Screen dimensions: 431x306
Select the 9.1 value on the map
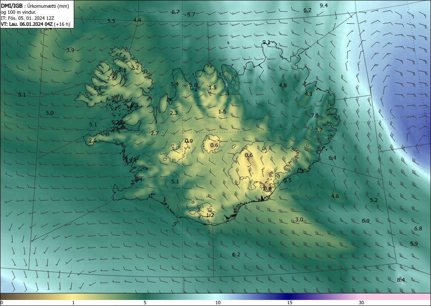point(266,42)
